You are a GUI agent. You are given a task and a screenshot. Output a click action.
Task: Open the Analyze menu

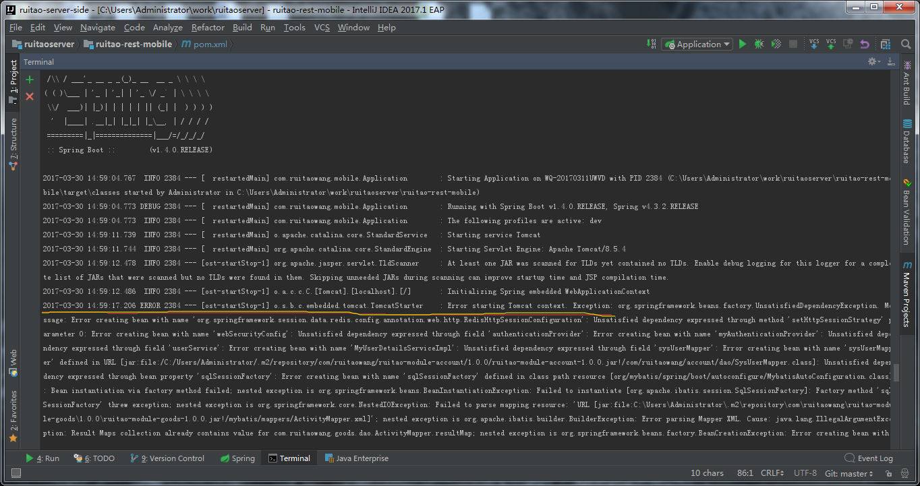168,28
